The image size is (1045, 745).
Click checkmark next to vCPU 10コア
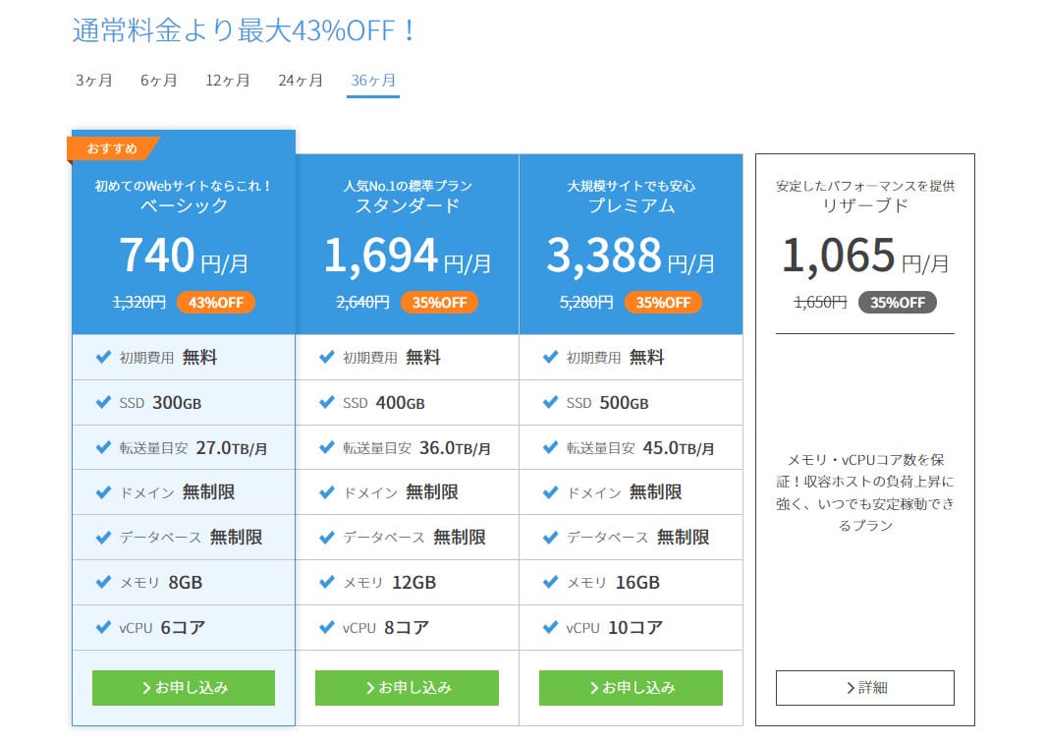coord(550,627)
